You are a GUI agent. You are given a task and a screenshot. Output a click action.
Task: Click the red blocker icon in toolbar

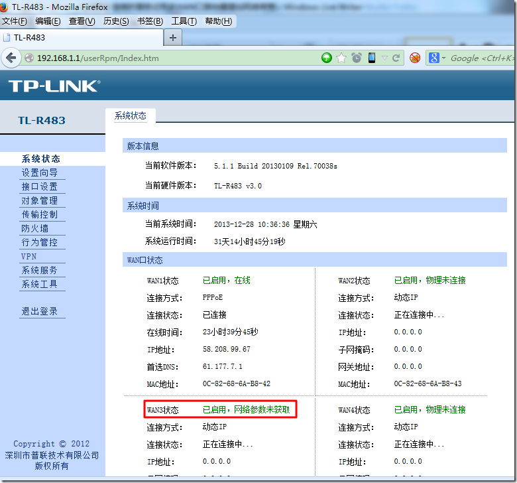pyautogui.click(x=415, y=58)
